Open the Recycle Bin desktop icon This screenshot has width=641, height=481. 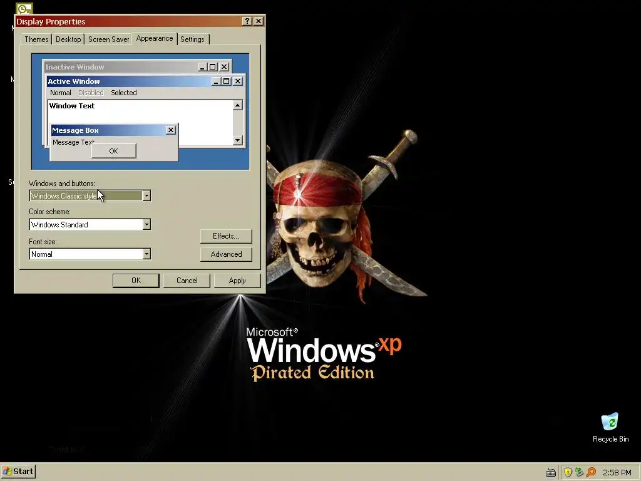[x=610, y=428]
